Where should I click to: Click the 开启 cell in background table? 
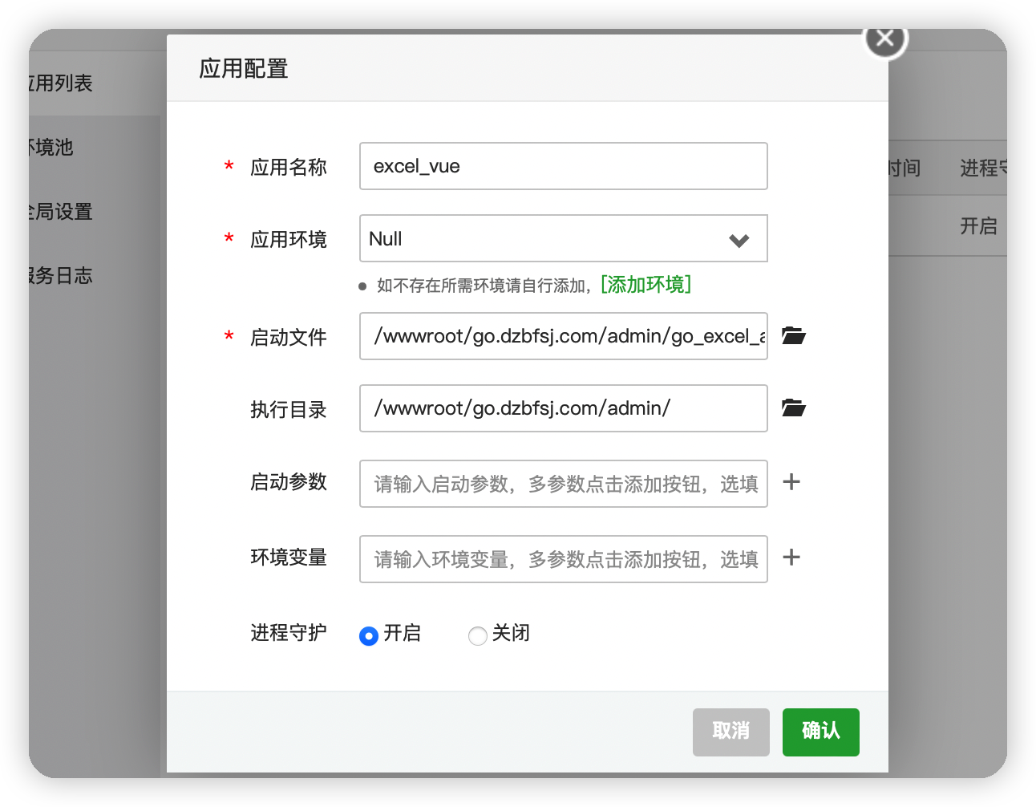coord(978,226)
